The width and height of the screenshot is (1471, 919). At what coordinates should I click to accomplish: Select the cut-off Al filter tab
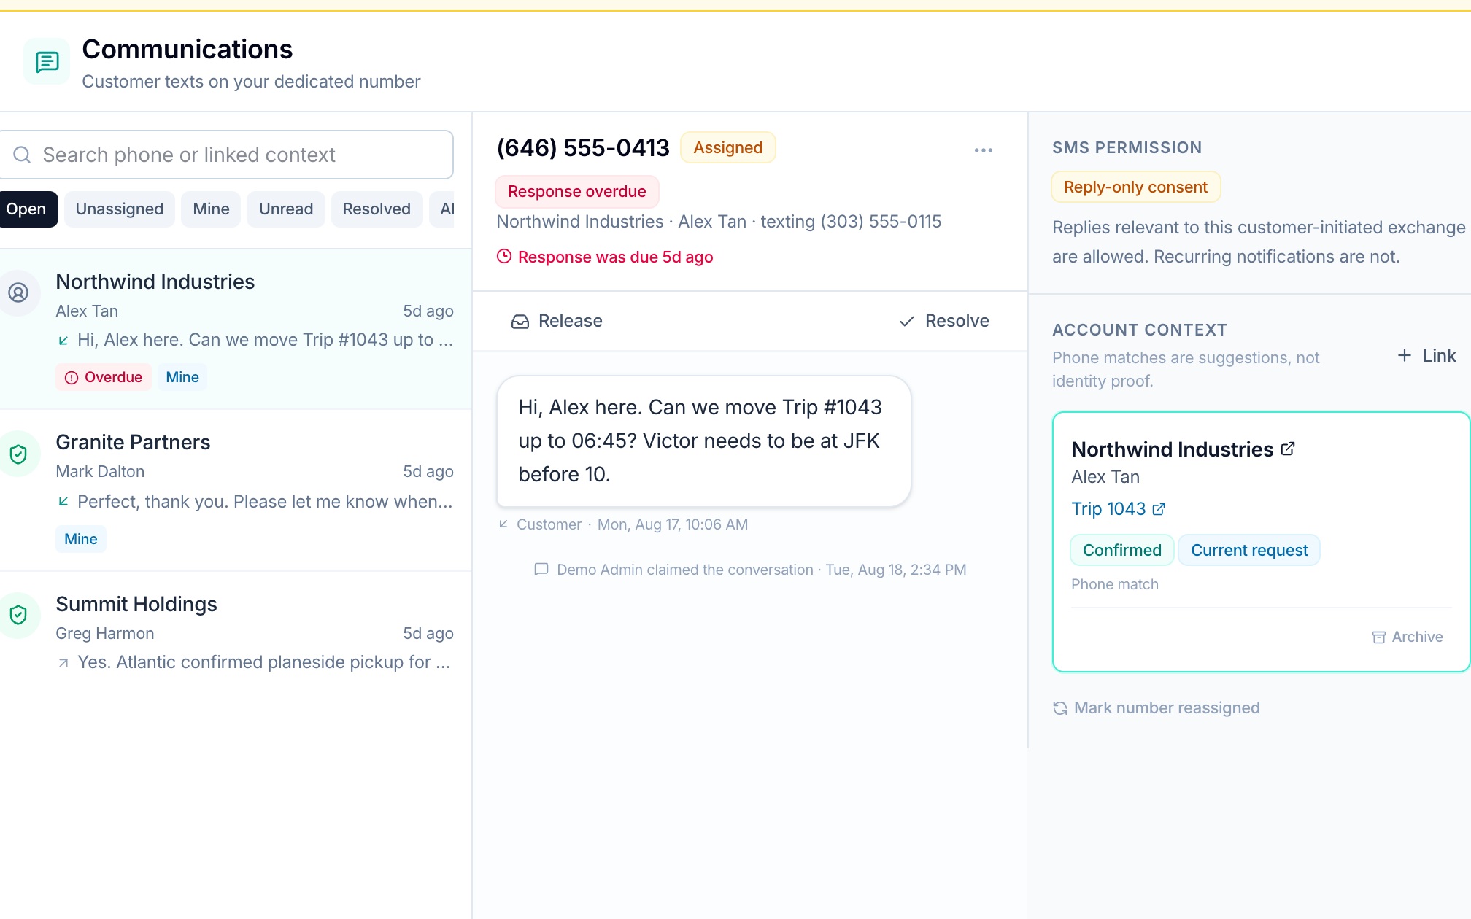coord(443,209)
